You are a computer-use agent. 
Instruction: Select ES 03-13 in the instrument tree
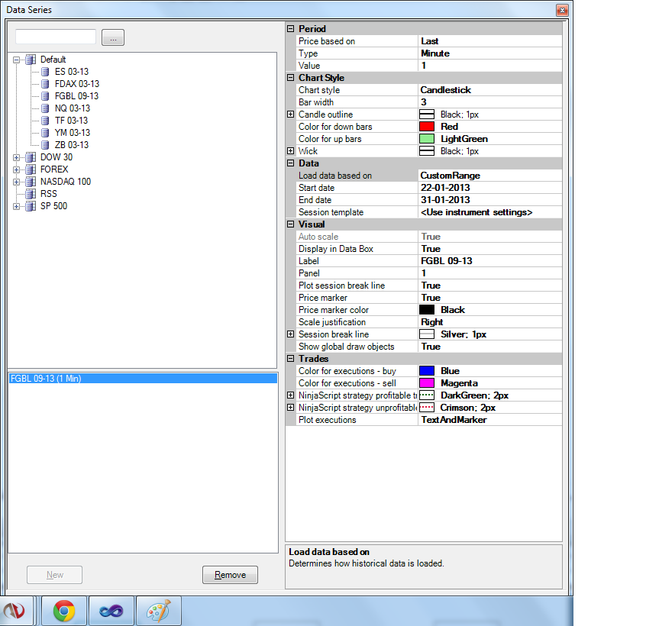click(x=72, y=72)
